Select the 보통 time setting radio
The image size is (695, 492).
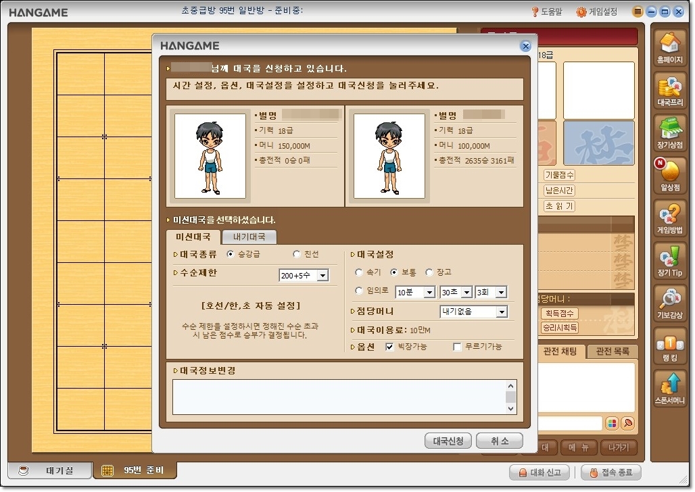pyautogui.click(x=393, y=272)
